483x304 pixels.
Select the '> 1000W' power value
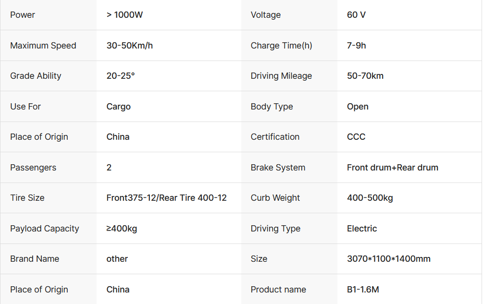click(x=124, y=15)
